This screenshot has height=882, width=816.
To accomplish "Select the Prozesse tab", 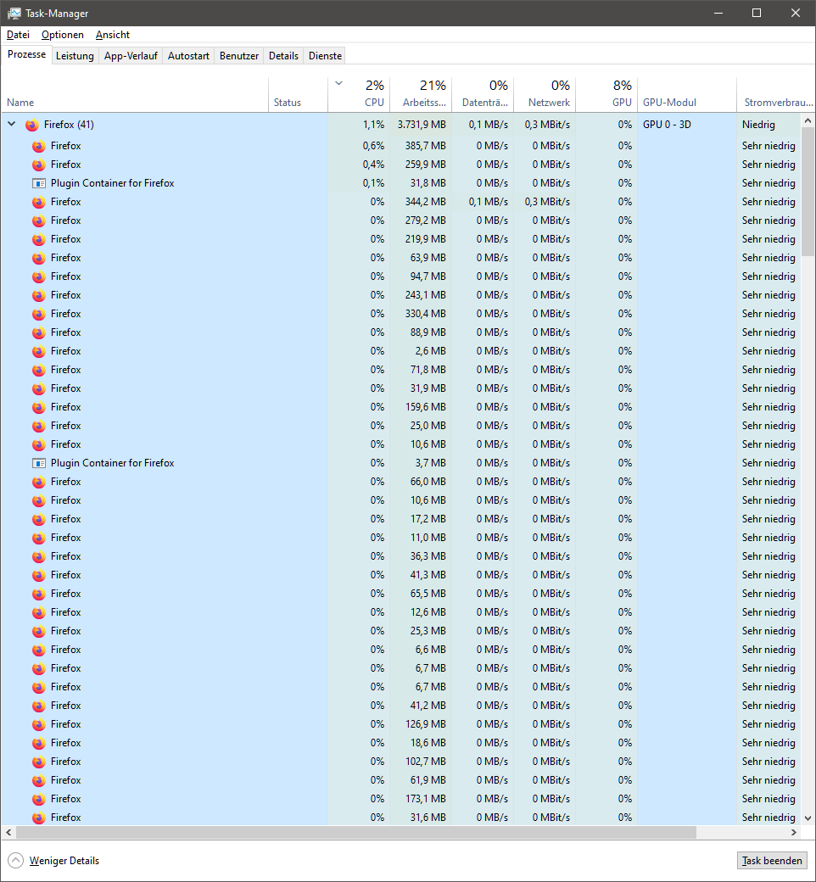I will pos(26,54).
